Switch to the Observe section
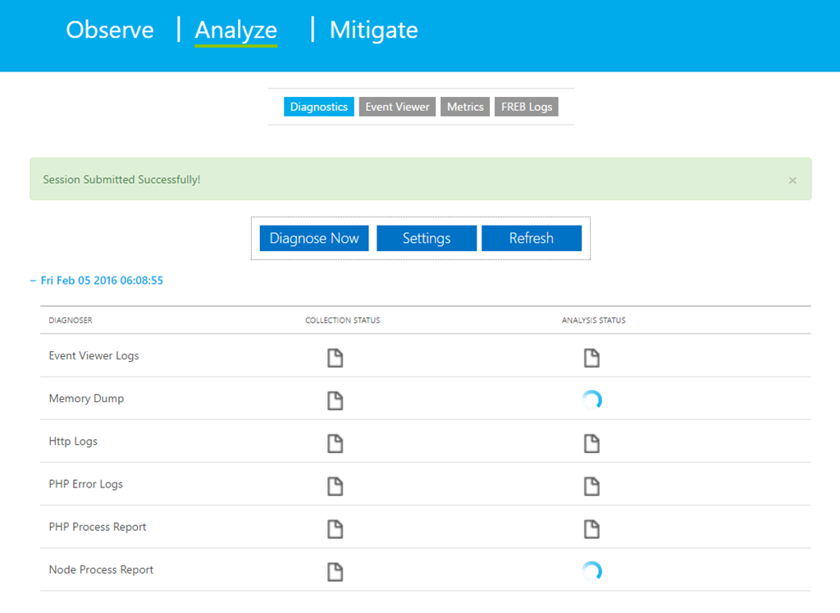This screenshot has height=613, width=840. [x=110, y=30]
